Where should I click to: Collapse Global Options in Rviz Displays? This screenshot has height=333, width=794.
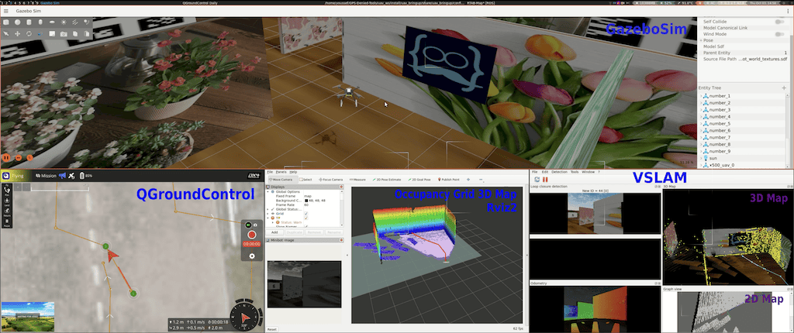268,192
